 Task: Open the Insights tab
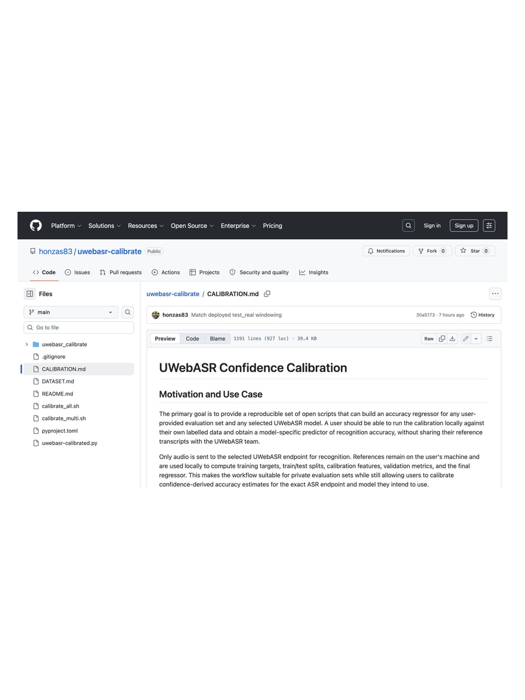[314, 272]
